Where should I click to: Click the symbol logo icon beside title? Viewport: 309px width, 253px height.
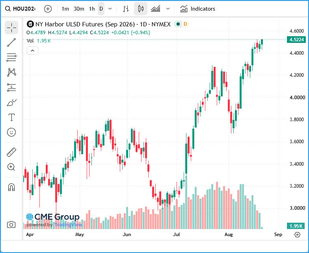coord(30,24)
